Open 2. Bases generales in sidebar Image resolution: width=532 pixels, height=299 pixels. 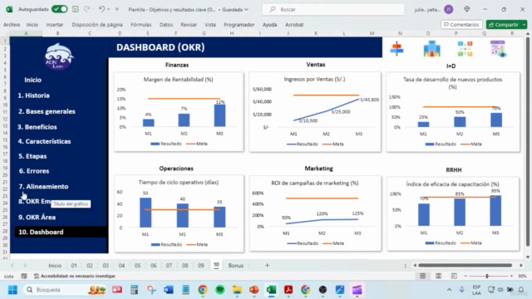[47, 111]
